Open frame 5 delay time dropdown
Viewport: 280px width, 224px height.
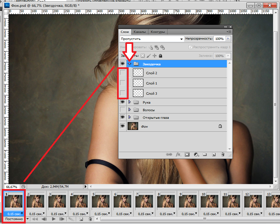109,213
